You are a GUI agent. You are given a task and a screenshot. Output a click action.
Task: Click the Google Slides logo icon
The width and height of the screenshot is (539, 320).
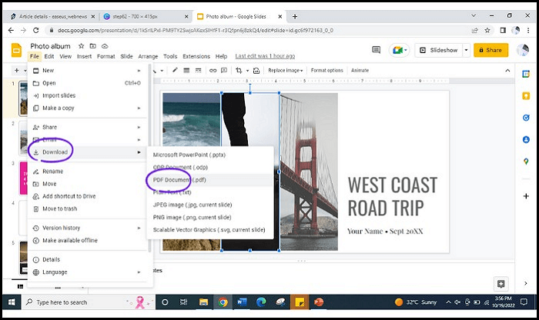(15, 50)
